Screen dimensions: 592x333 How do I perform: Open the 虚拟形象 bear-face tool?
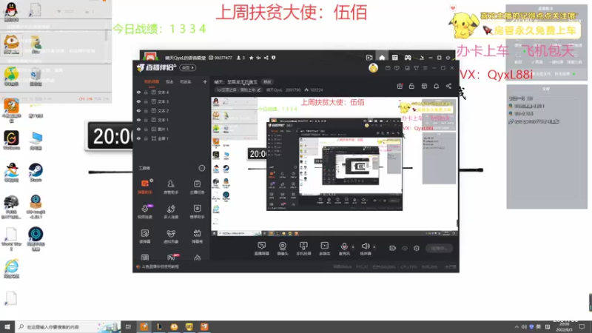[x=171, y=236]
